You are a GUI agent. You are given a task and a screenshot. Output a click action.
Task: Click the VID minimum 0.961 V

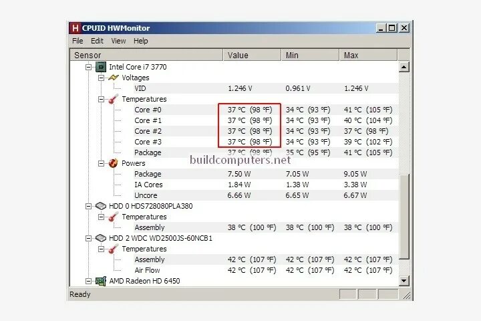298,88
